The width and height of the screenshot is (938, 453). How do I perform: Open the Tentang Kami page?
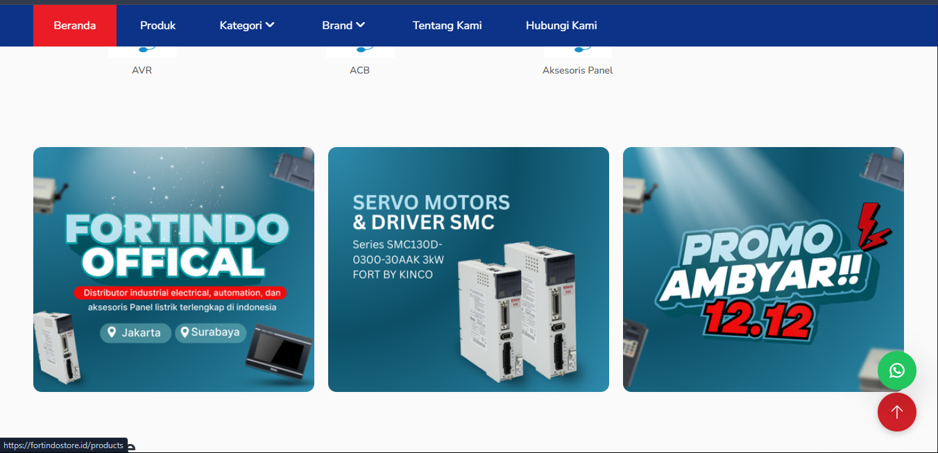pyautogui.click(x=447, y=26)
